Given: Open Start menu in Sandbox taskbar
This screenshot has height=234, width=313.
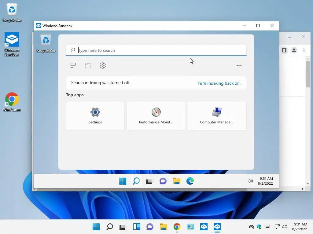Looking at the screenshot, I should pyautogui.click(x=123, y=181).
